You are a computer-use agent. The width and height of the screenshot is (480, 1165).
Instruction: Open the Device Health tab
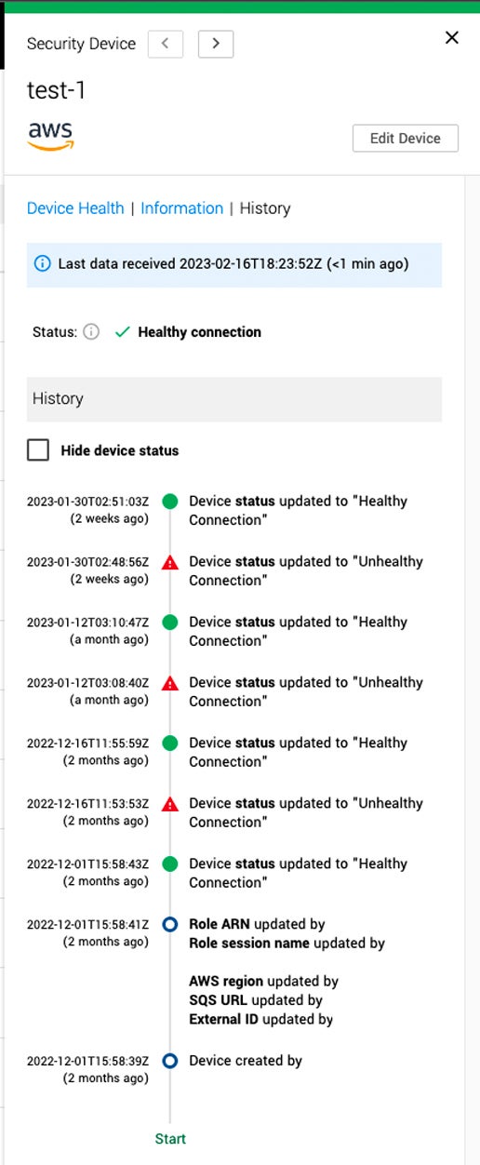click(x=75, y=208)
